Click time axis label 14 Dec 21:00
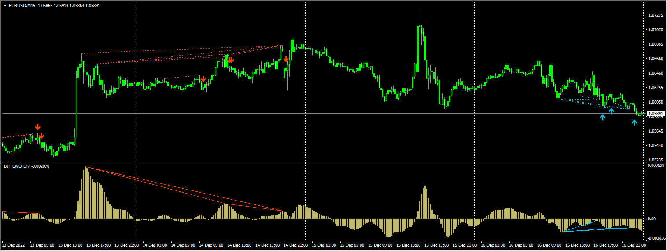The height and width of the screenshot is (251, 667). pyautogui.click(x=296, y=245)
